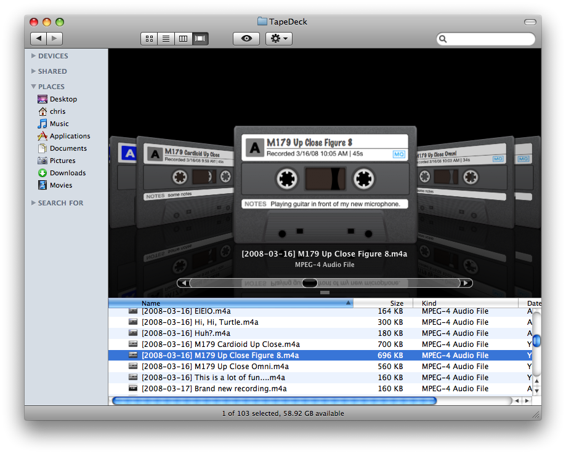
Task: Go back with the left arrow button
Action: 39,39
